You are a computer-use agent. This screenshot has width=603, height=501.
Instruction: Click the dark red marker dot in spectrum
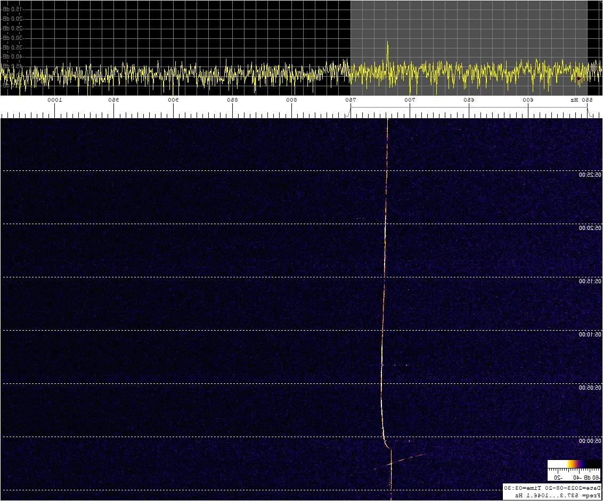[x=578, y=78]
